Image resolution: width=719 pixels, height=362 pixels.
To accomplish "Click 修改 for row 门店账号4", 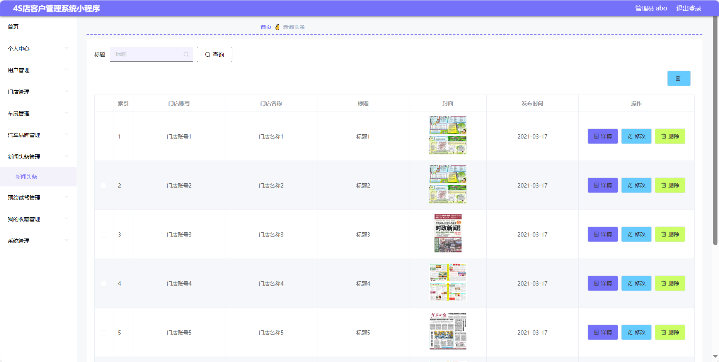I will pos(636,283).
